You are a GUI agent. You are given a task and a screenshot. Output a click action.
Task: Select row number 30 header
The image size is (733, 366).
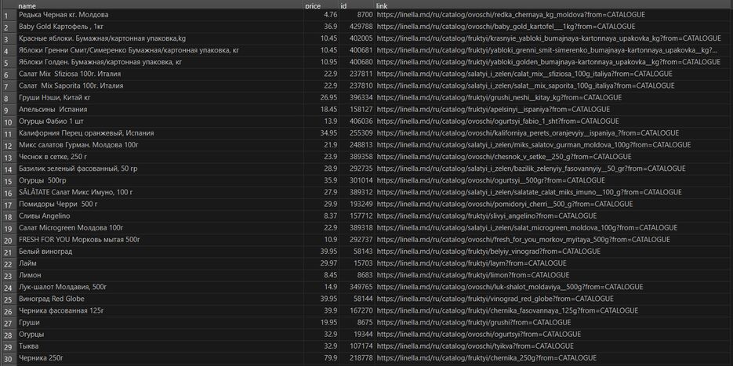point(8,358)
